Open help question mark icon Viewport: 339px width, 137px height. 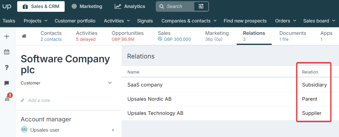tap(7, 68)
